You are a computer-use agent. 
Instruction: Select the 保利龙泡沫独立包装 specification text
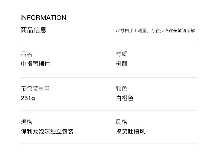[x=47, y=132]
